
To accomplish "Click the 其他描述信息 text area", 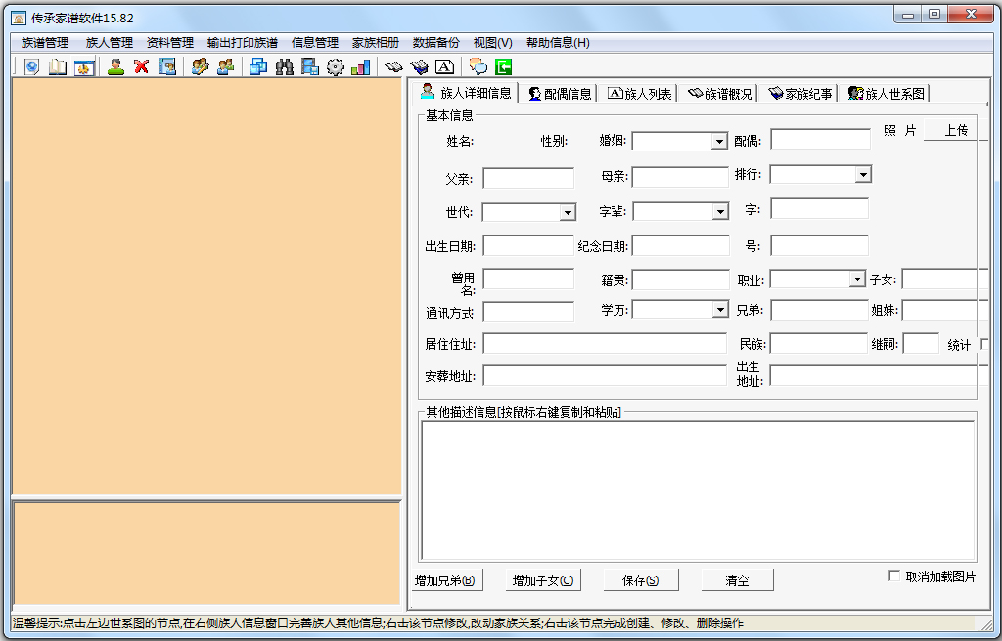I will click(x=698, y=491).
